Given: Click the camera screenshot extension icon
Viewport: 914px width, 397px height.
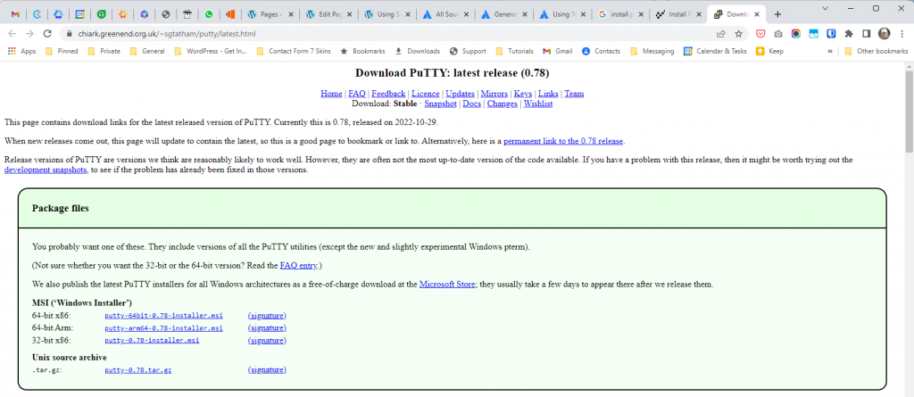Looking at the screenshot, I should coord(778,33).
